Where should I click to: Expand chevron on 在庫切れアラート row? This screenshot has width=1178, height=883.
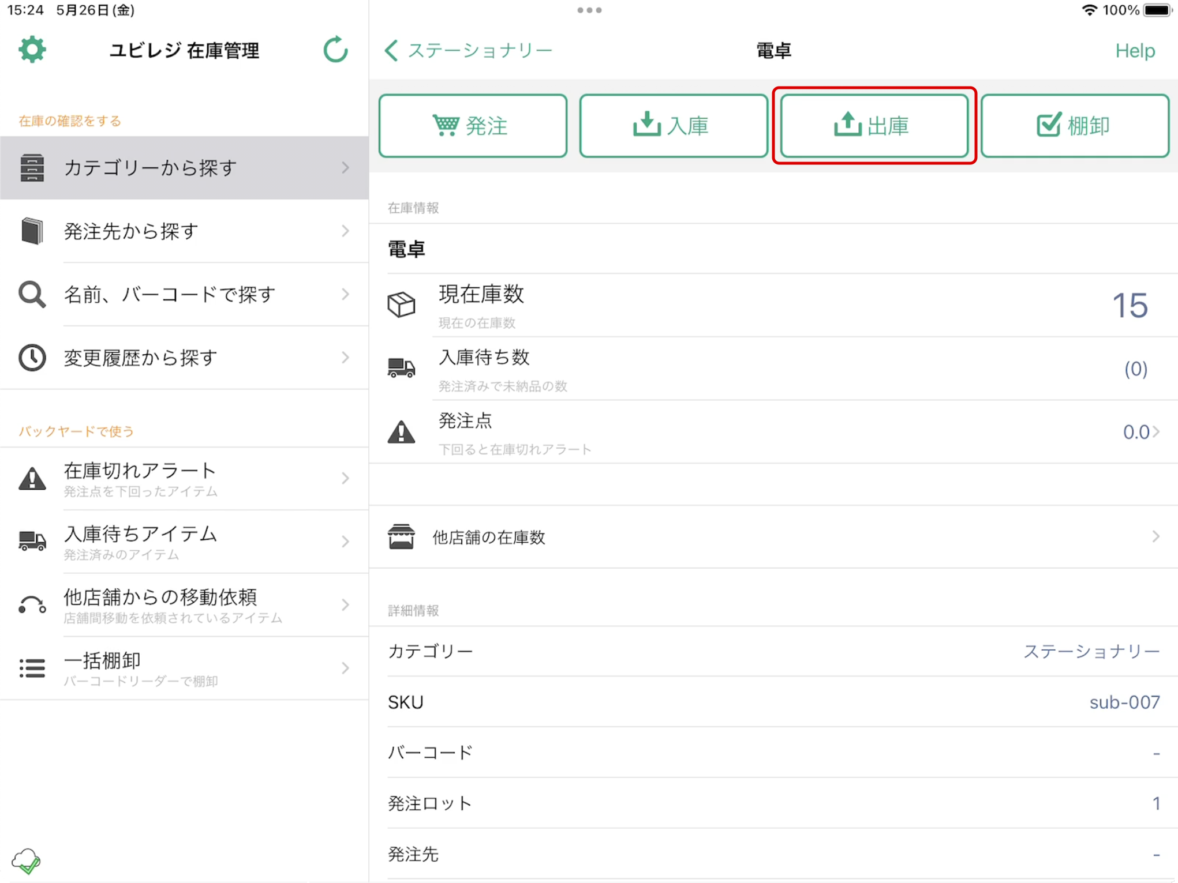346,479
